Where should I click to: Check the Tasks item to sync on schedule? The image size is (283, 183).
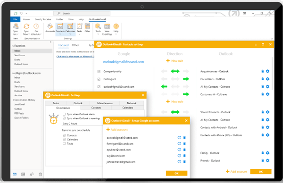point(64,143)
